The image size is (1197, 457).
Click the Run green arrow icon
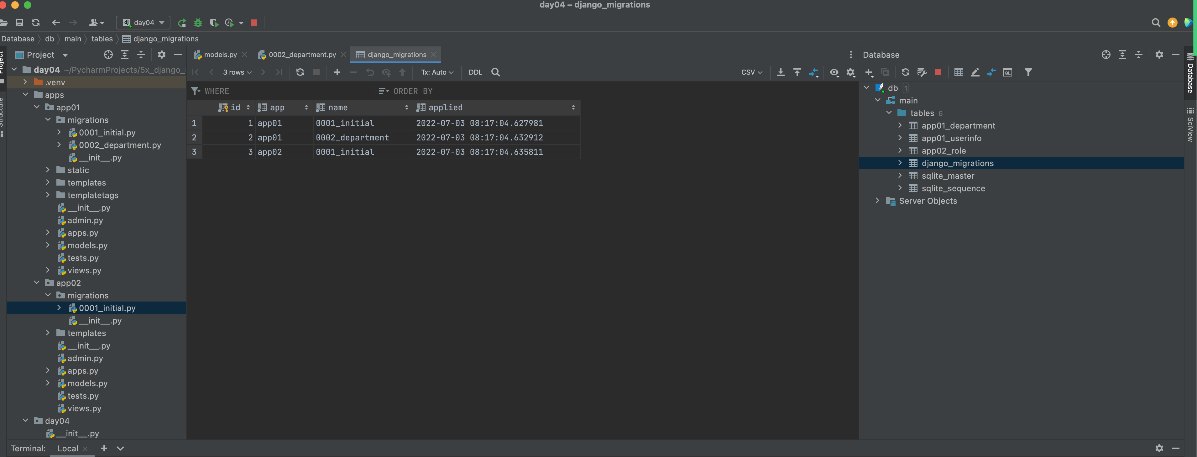[x=182, y=23]
